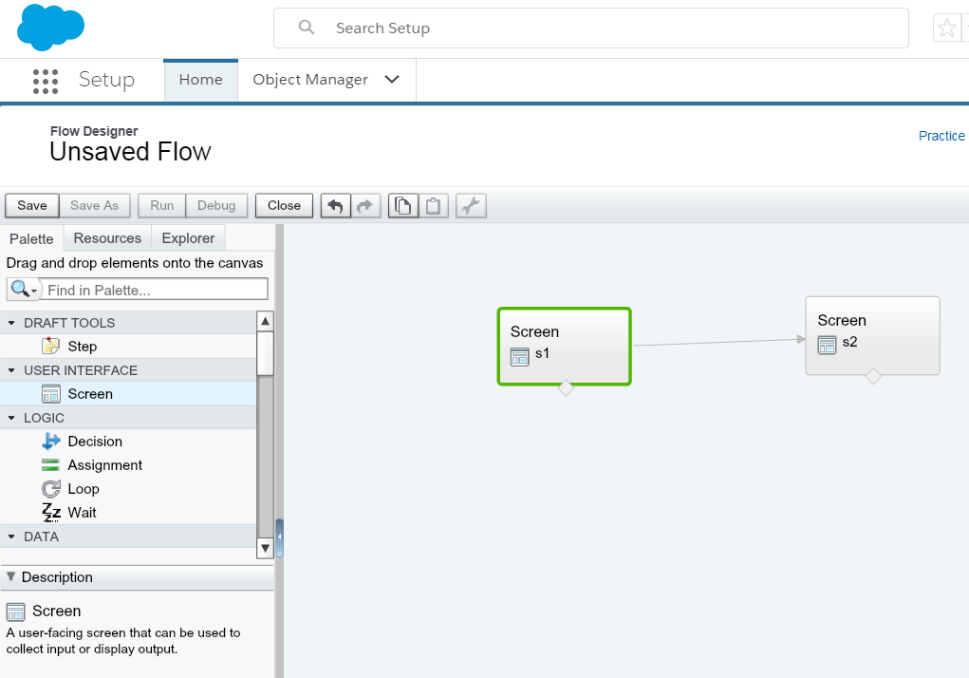This screenshot has width=969, height=678.
Task: Click the Undo arrow toolbar icon
Action: tap(335, 206)
